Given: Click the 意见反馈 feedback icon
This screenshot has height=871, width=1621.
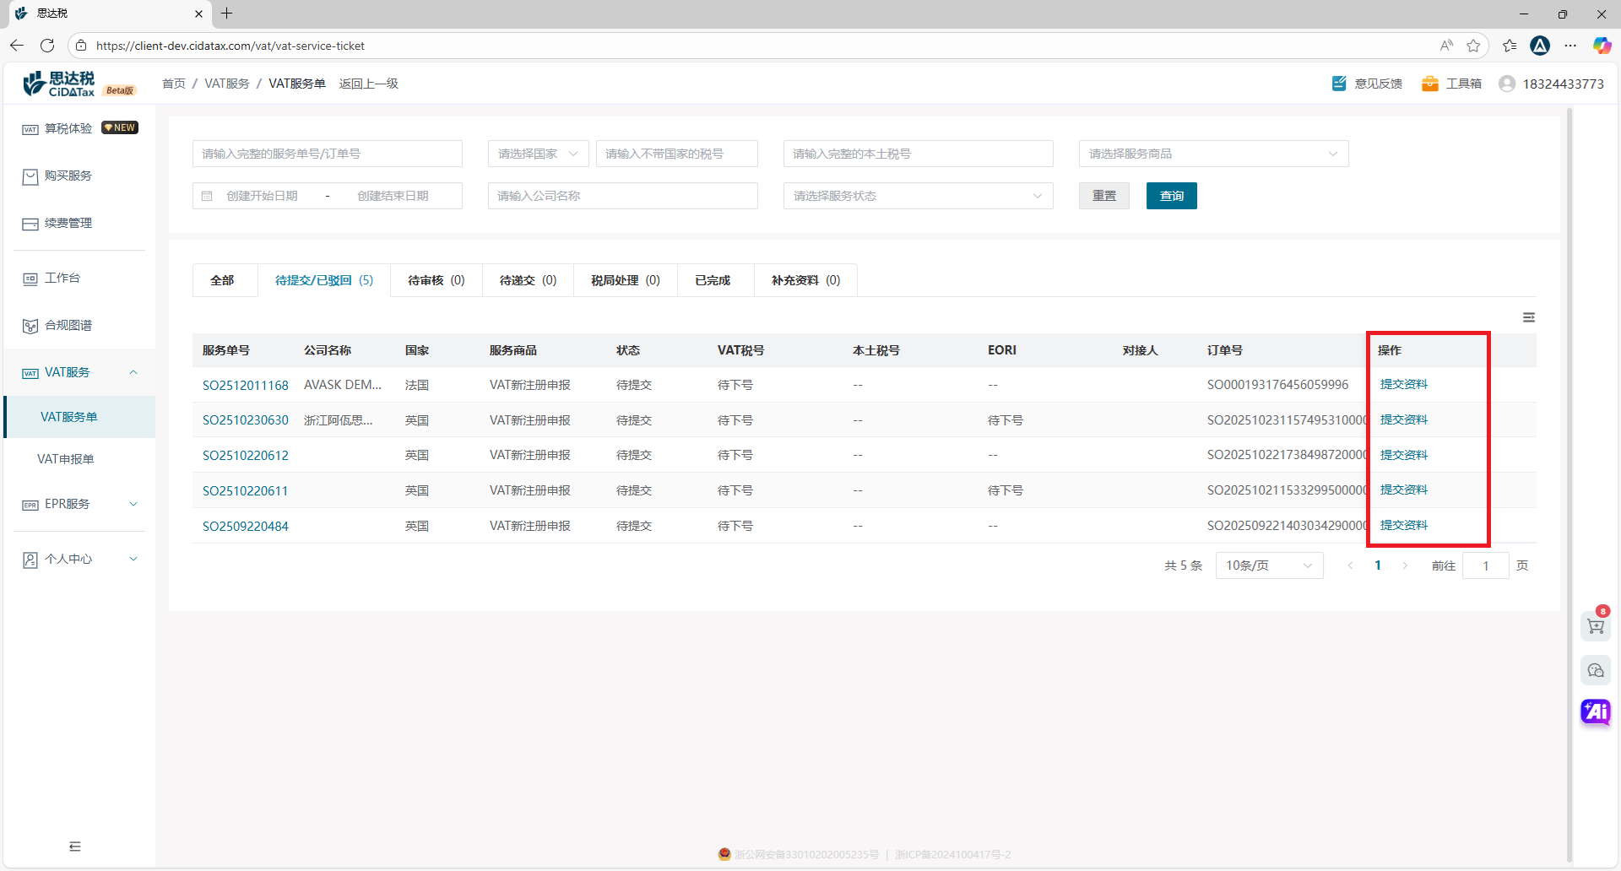Looking at the screenshot, I should click(x=1339, y=84).
